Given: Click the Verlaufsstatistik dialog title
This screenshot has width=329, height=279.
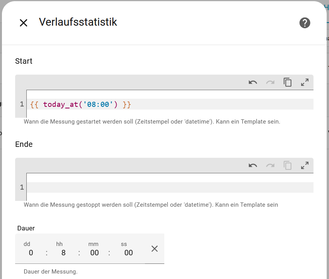Looking at the screenshot, I should point(78,22).
